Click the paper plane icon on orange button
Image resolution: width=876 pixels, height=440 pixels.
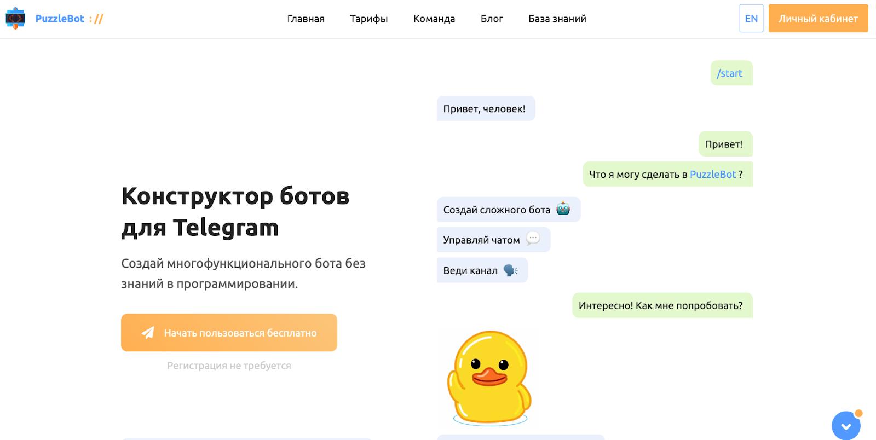coord(148,333)
